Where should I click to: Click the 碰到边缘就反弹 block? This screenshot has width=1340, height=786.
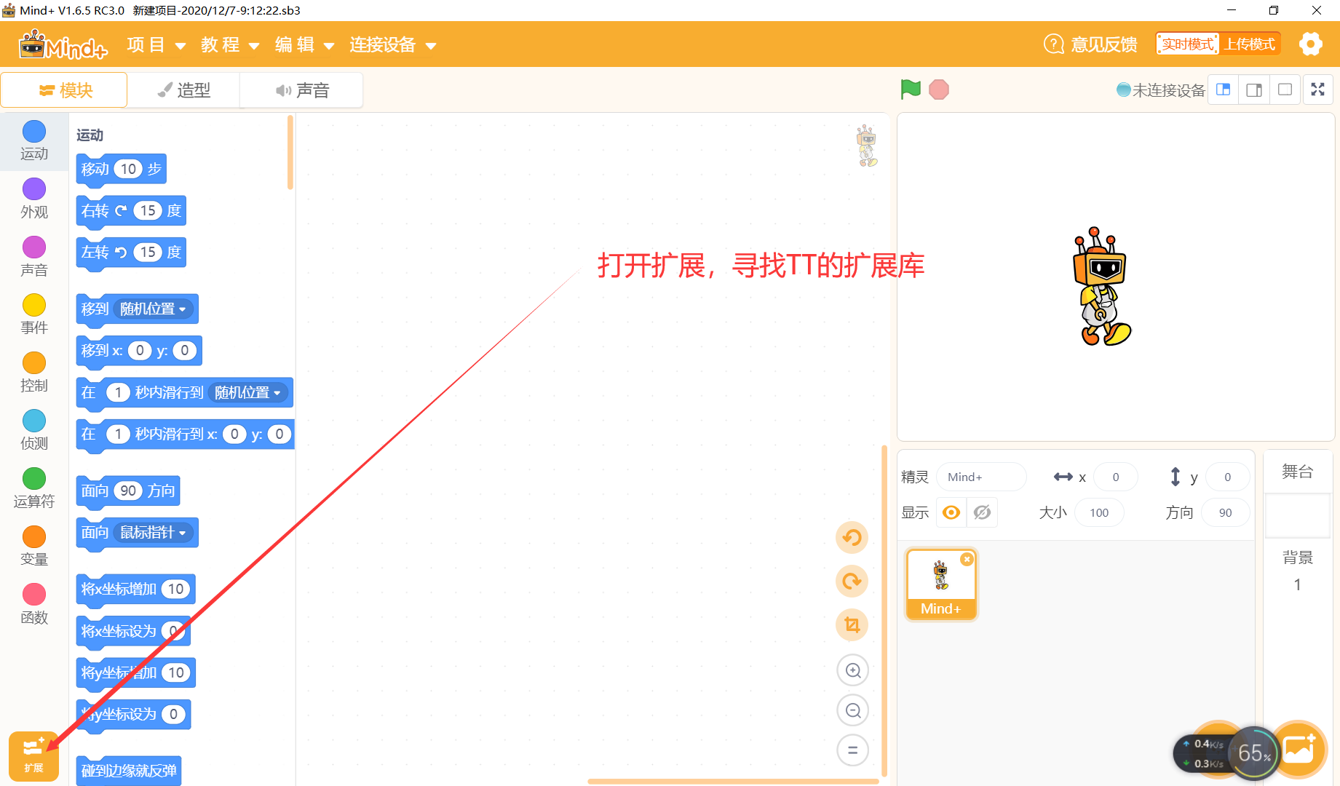coord(129,771)
